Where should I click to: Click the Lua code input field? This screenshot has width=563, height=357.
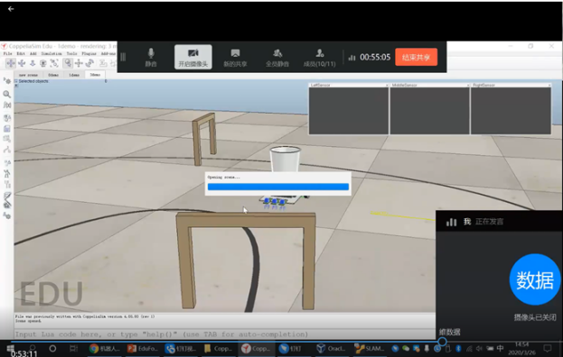[224, 334]
